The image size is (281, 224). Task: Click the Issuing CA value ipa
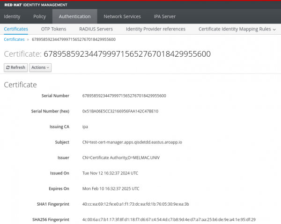pos(85,127)
